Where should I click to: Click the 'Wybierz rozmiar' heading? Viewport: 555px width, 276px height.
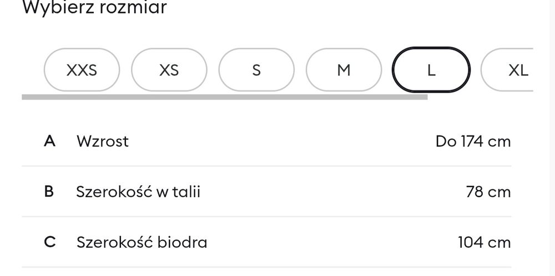click(x=94, y=8)
